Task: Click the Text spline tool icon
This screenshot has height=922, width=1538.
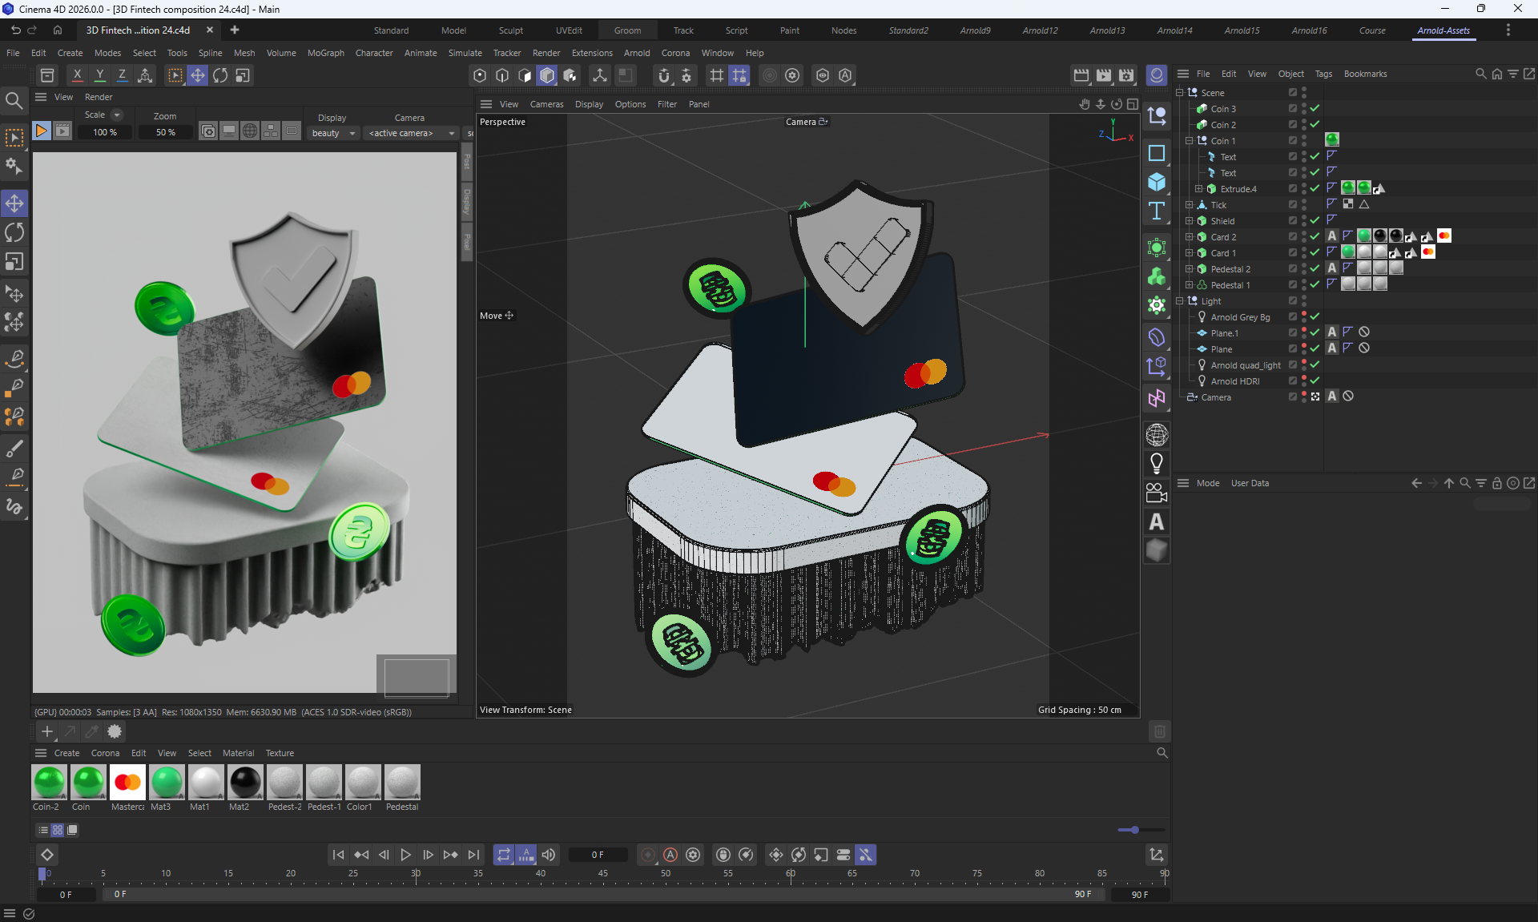Action: pyautogui.click(x=1156, y=211)
